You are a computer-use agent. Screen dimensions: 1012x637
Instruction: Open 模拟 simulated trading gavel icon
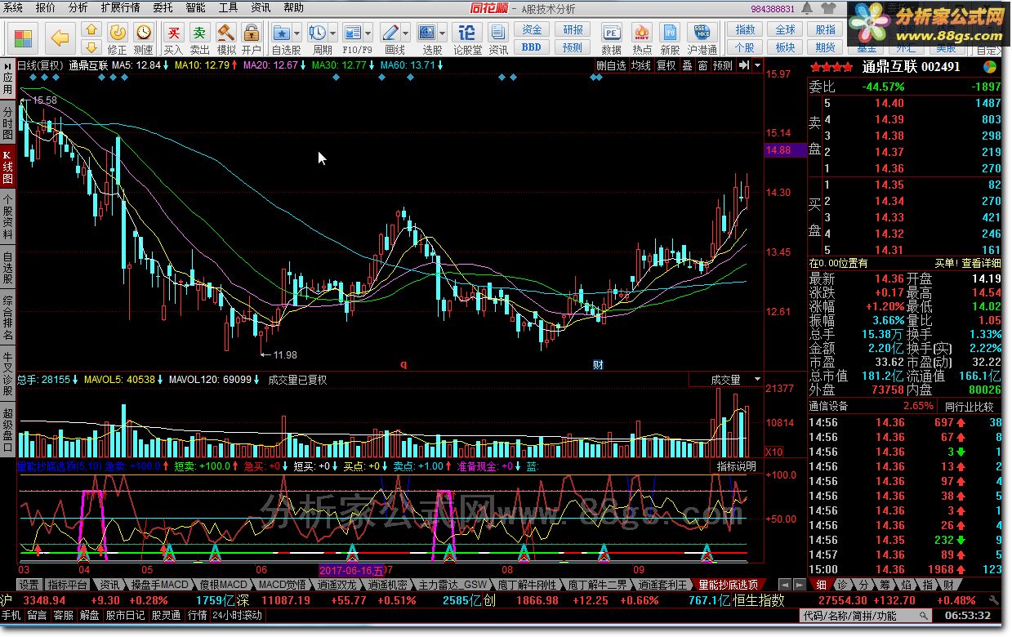(x=225, y=33)
